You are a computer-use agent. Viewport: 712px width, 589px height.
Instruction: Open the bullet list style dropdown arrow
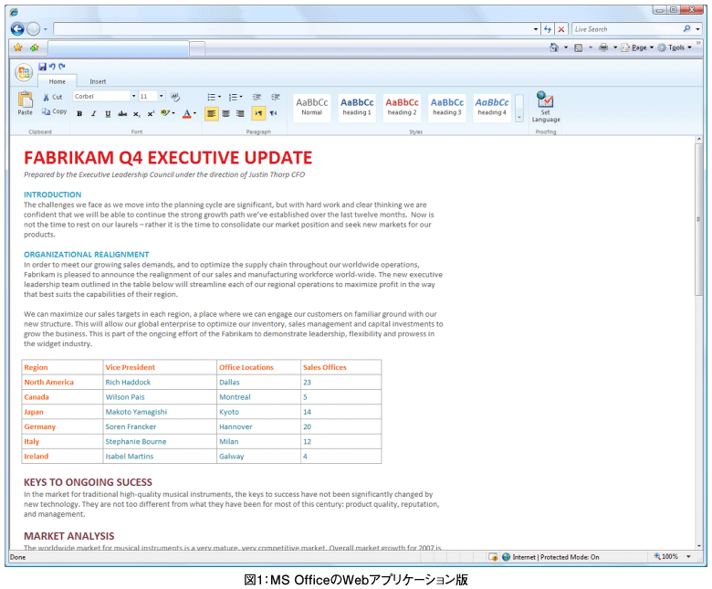pos(220,97)
